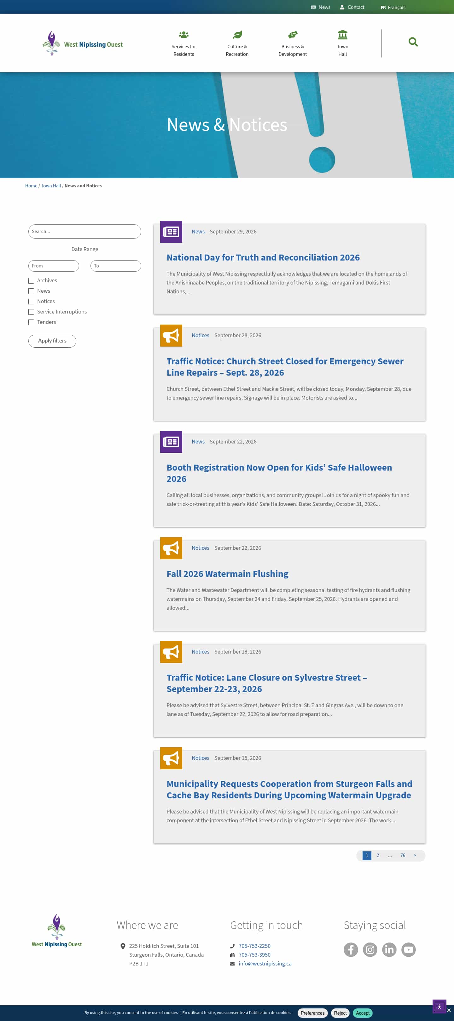
Task: Switch language to Français
Action: pyautogui.click(x=393, y=8)
